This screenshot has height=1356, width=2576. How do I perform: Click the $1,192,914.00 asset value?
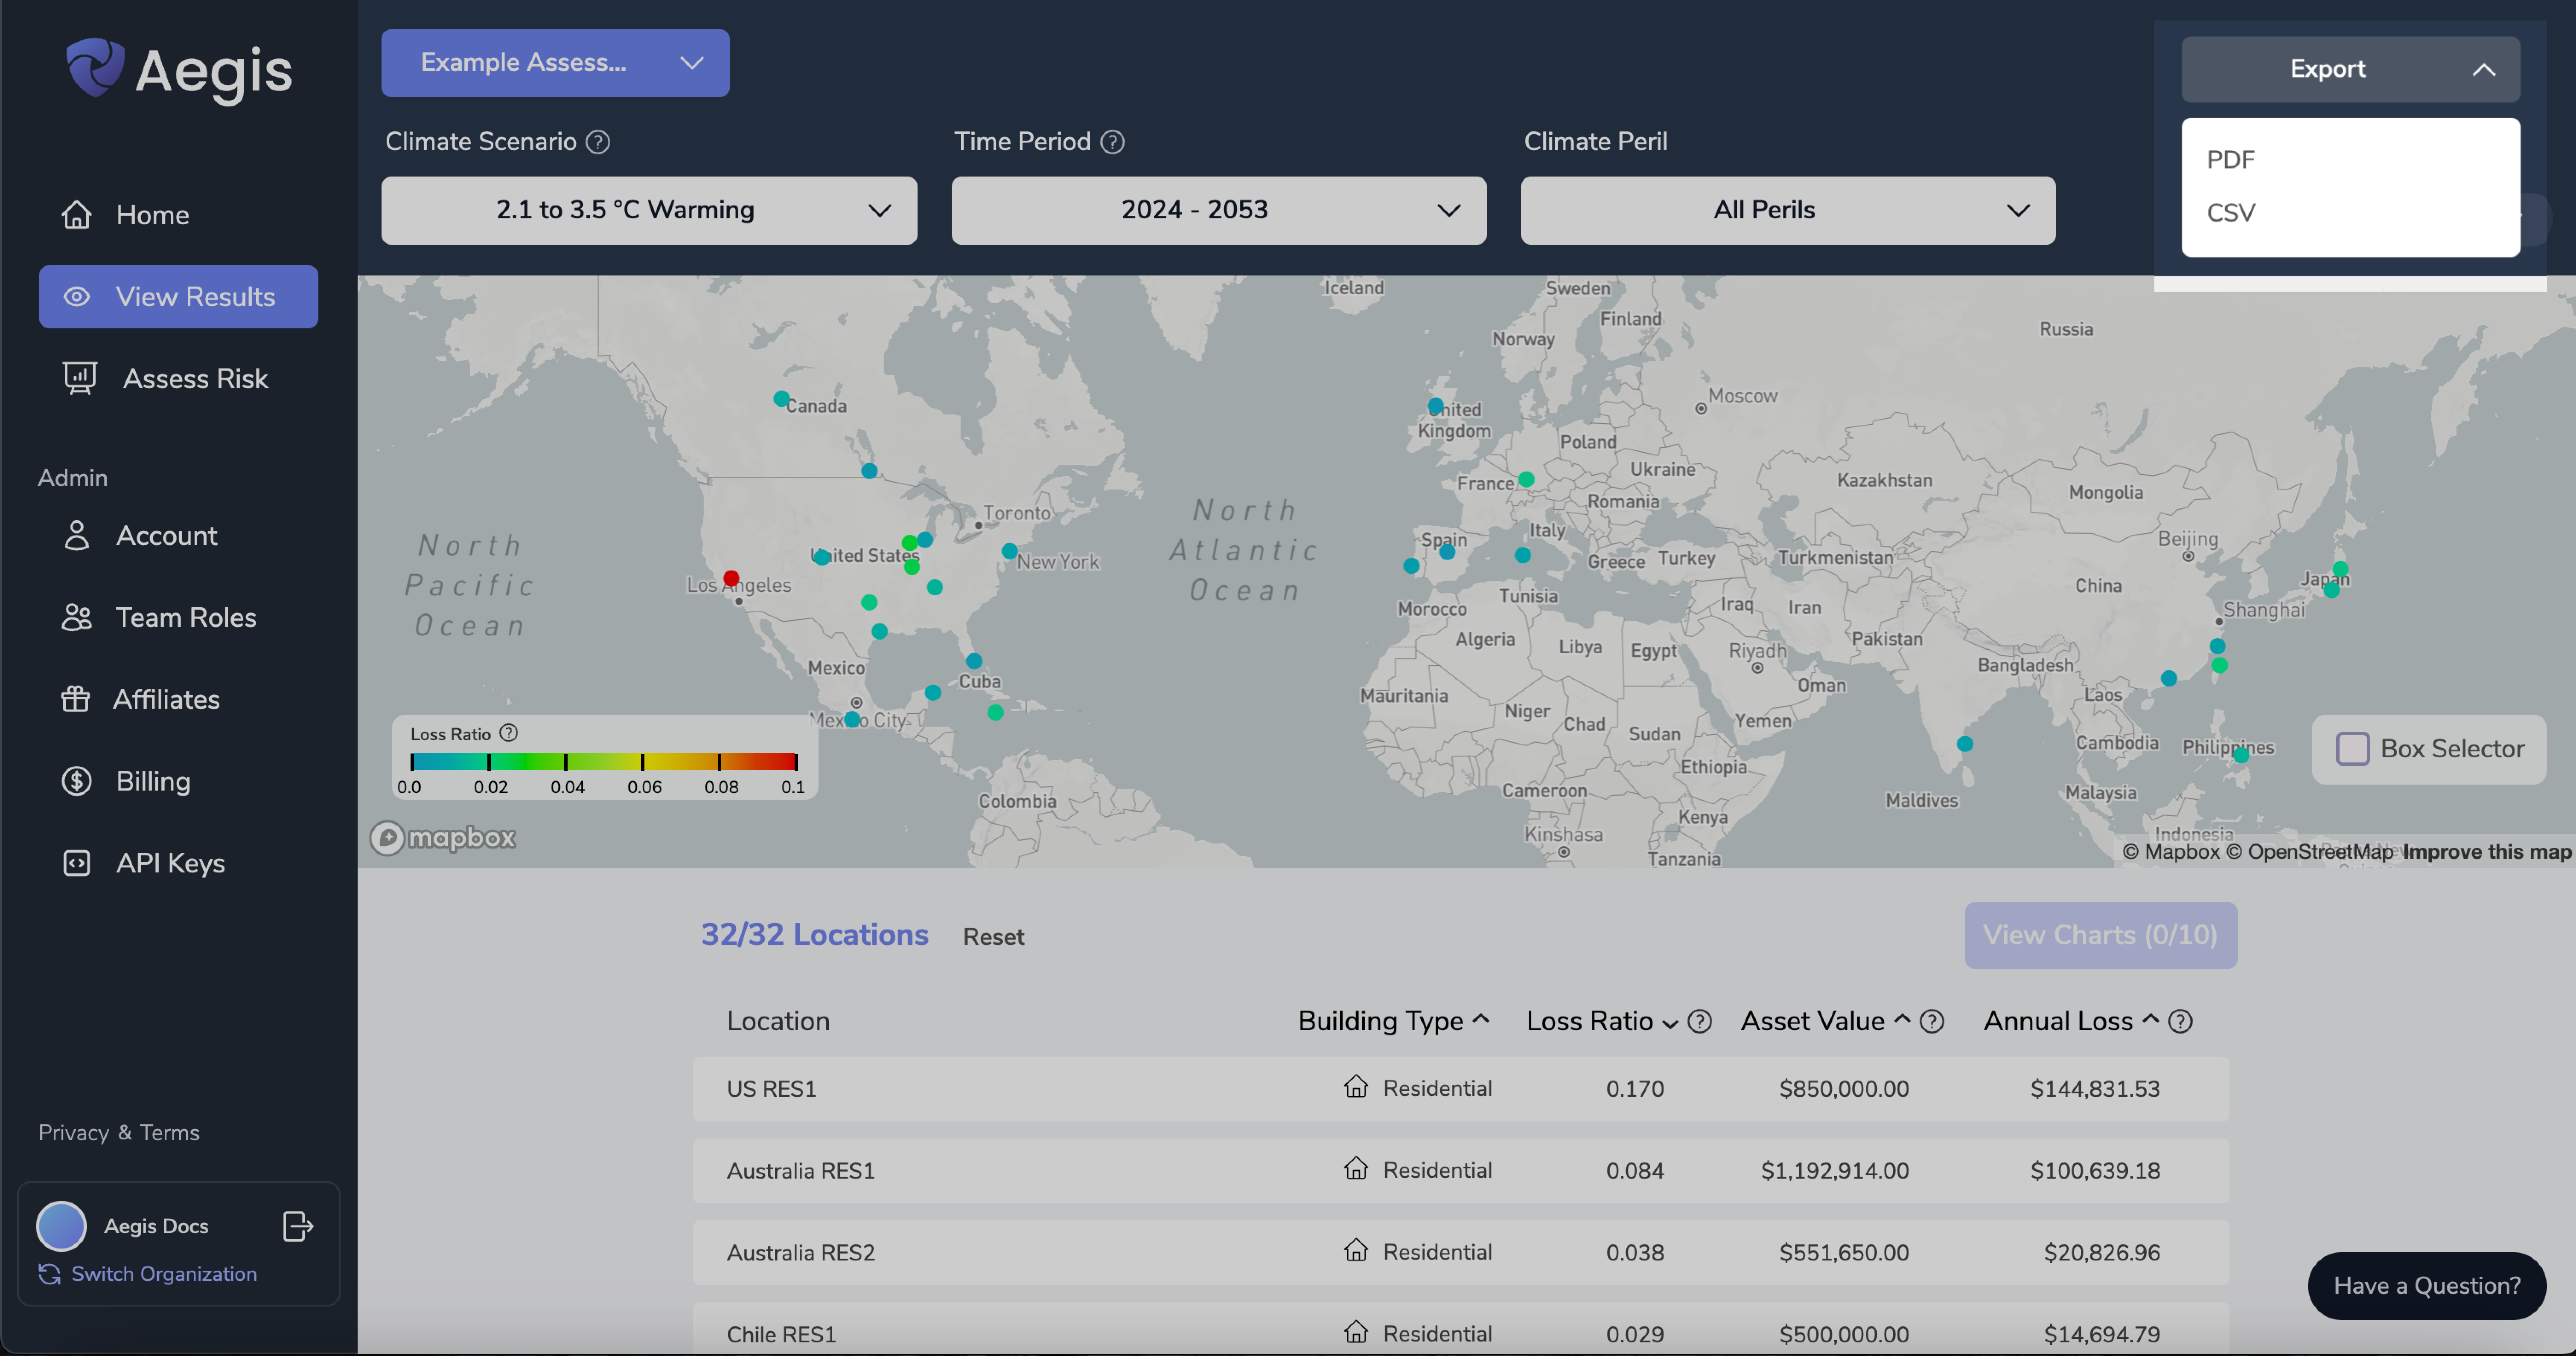[1835, 1171]
